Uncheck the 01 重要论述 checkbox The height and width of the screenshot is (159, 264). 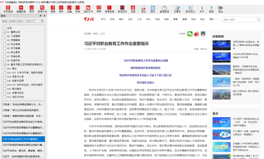tap(5, 32)
